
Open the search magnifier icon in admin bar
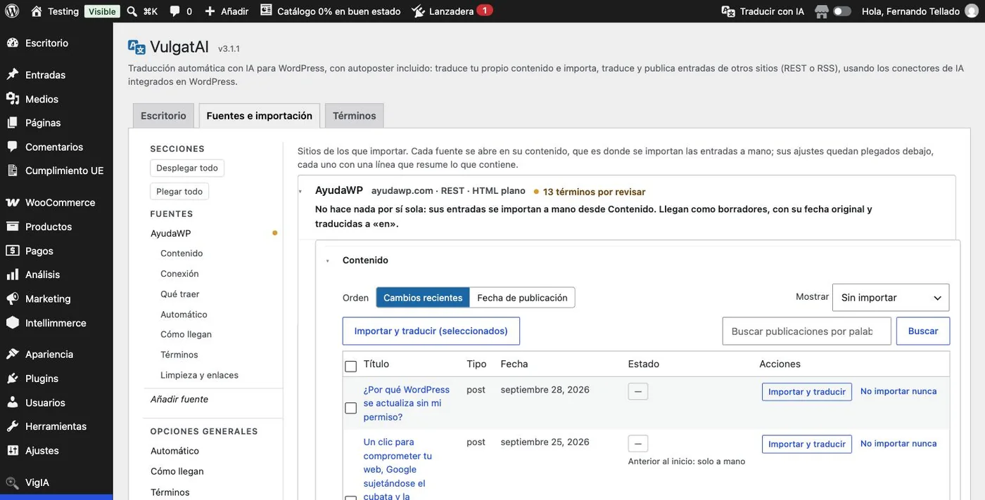(x=132, y=11)
